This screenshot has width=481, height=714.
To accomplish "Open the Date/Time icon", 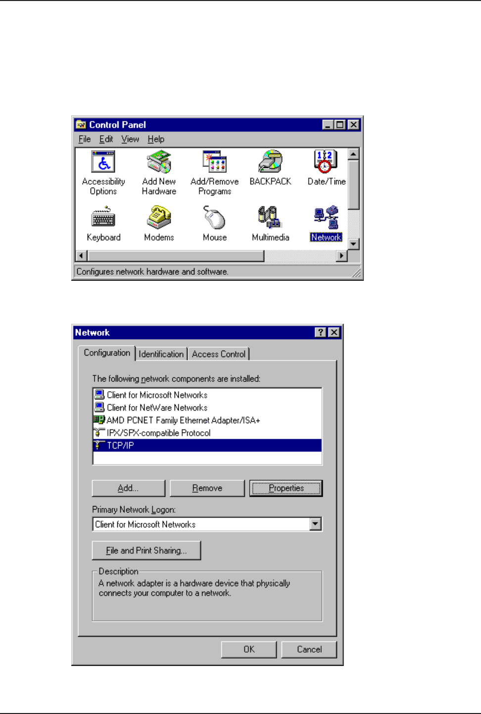I will pos(326,163).
